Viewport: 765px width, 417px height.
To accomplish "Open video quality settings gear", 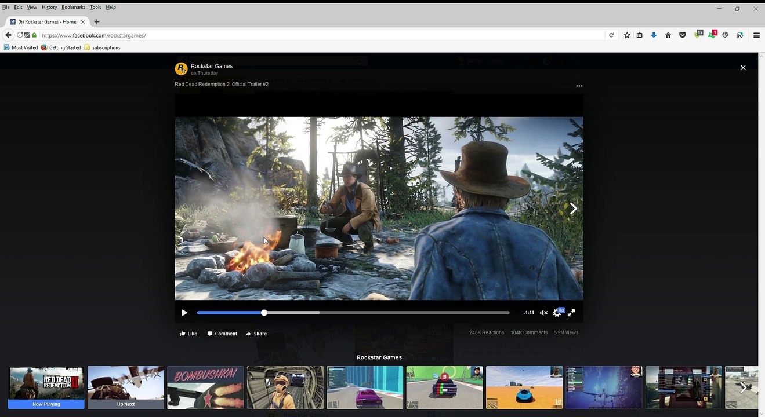I will pos(557,313).
